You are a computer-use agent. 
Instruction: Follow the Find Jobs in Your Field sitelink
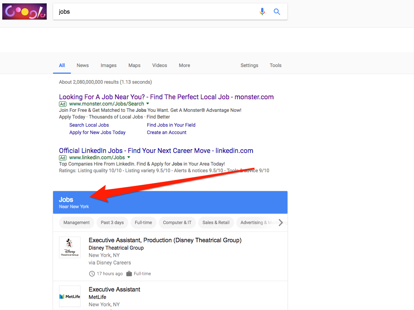coord(171,125)
